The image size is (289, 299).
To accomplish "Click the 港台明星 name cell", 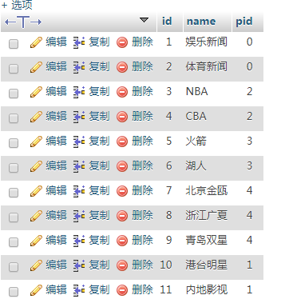I will click(x=207, y=265).
